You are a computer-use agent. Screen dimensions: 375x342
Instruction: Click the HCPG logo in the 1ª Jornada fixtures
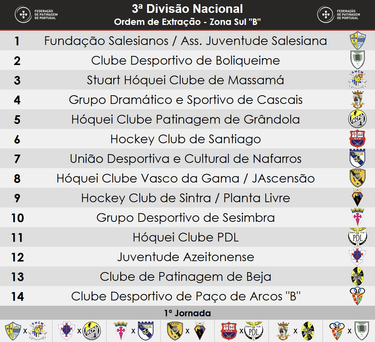coord(92,331)
